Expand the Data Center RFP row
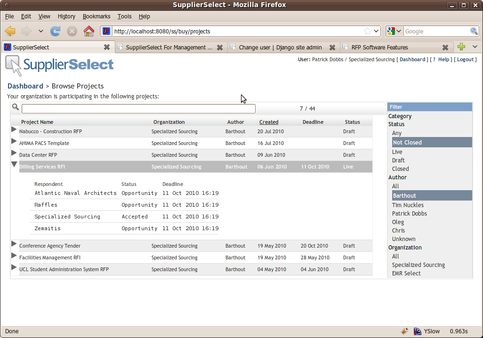This screenshot has width=483, height=338. coord(14,153)
